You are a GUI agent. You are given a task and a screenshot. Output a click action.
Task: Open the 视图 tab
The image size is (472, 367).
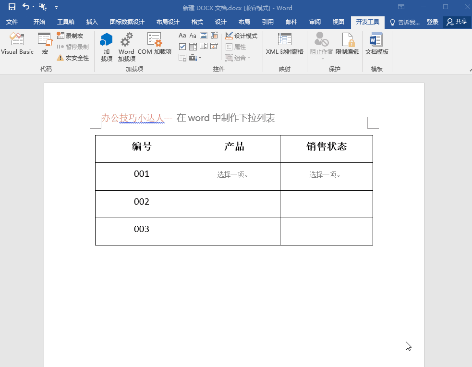click(339, 22)
